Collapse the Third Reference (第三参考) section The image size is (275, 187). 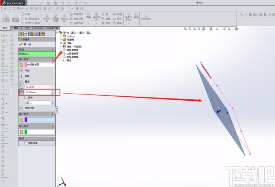[52, 126]
